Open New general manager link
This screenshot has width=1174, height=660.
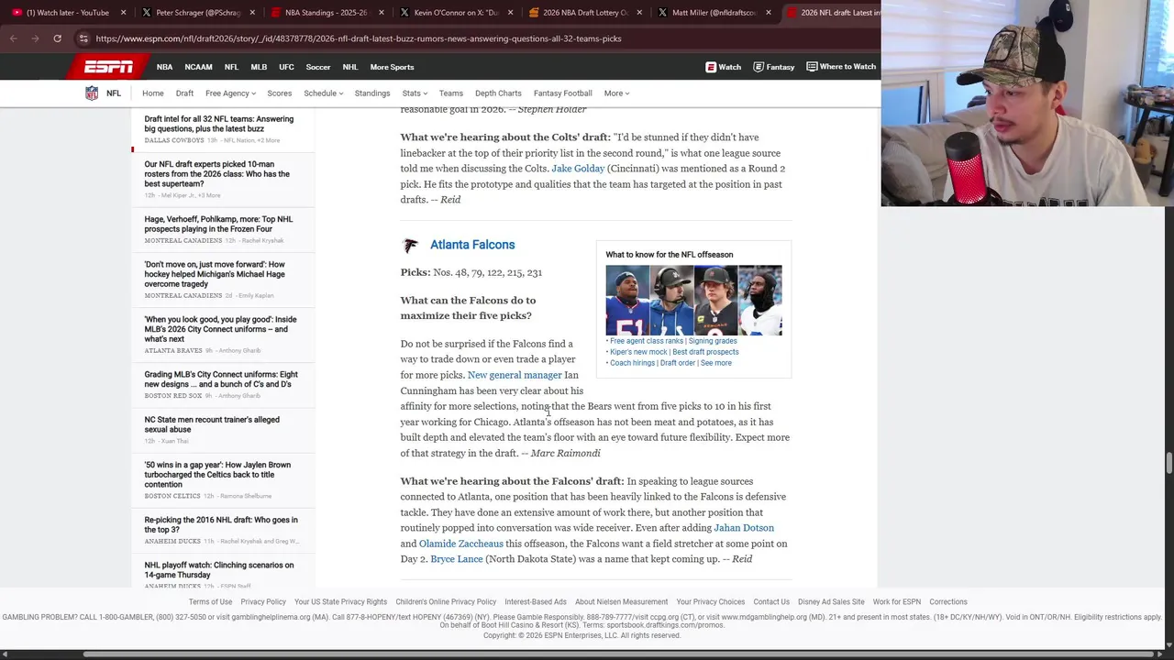(x=515, y=375)
